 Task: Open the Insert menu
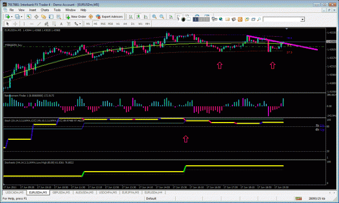tap(33, 10)
